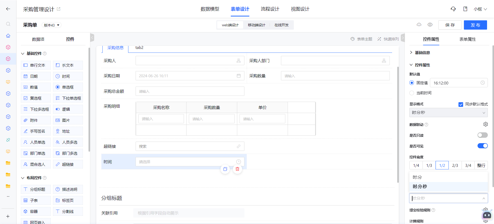This screenshot has height=224, width=494.
Task: Uncheck the 同步默认格式 checkbox
Action: coord(461,104)
